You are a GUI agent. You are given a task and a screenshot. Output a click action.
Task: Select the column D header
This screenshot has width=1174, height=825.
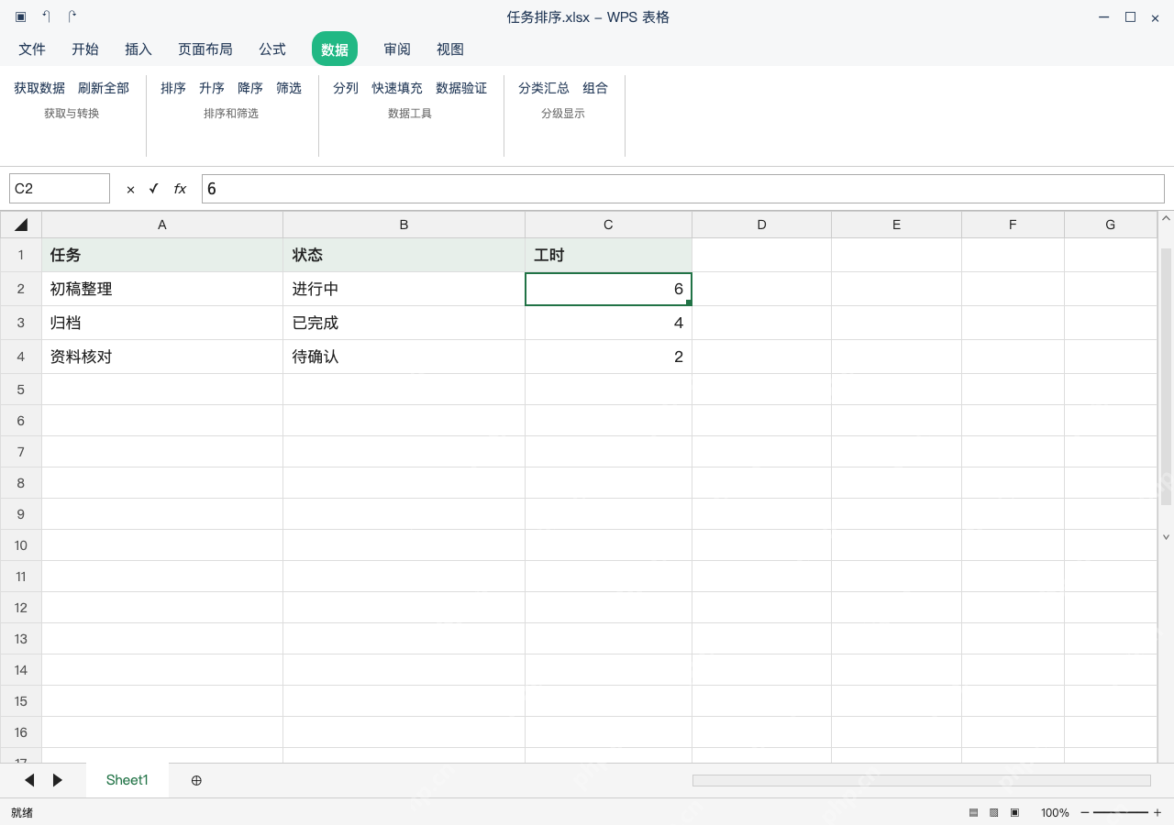point(762,225)
